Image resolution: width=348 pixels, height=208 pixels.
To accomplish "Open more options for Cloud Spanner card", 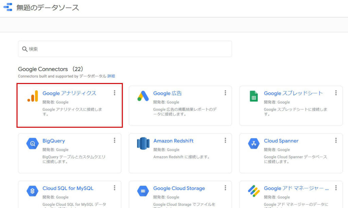I will click(336, 140).
